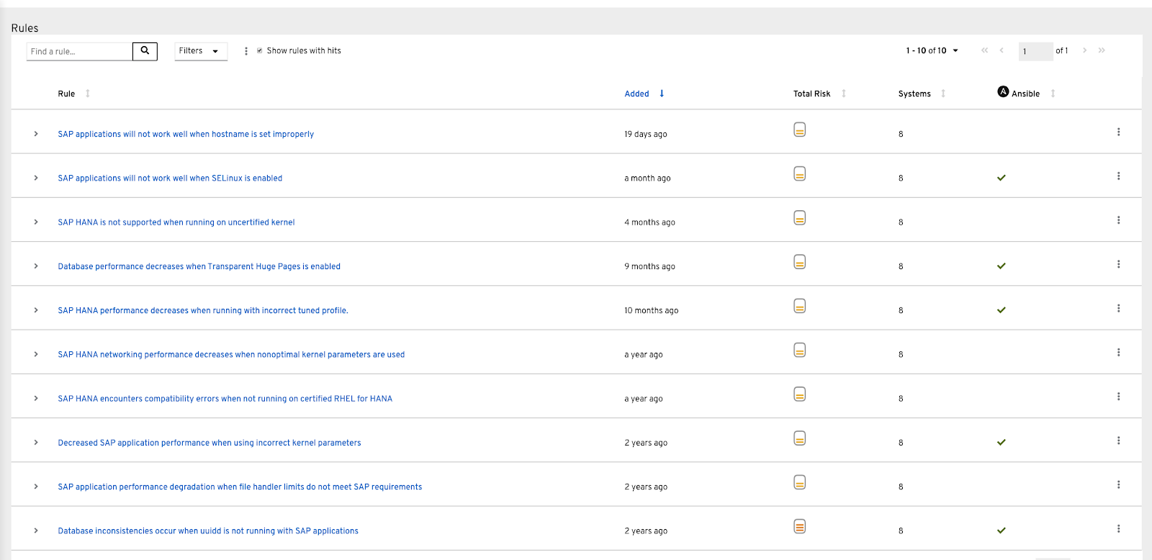Open the SAP hostname set improperly rule

click(186, 135)
